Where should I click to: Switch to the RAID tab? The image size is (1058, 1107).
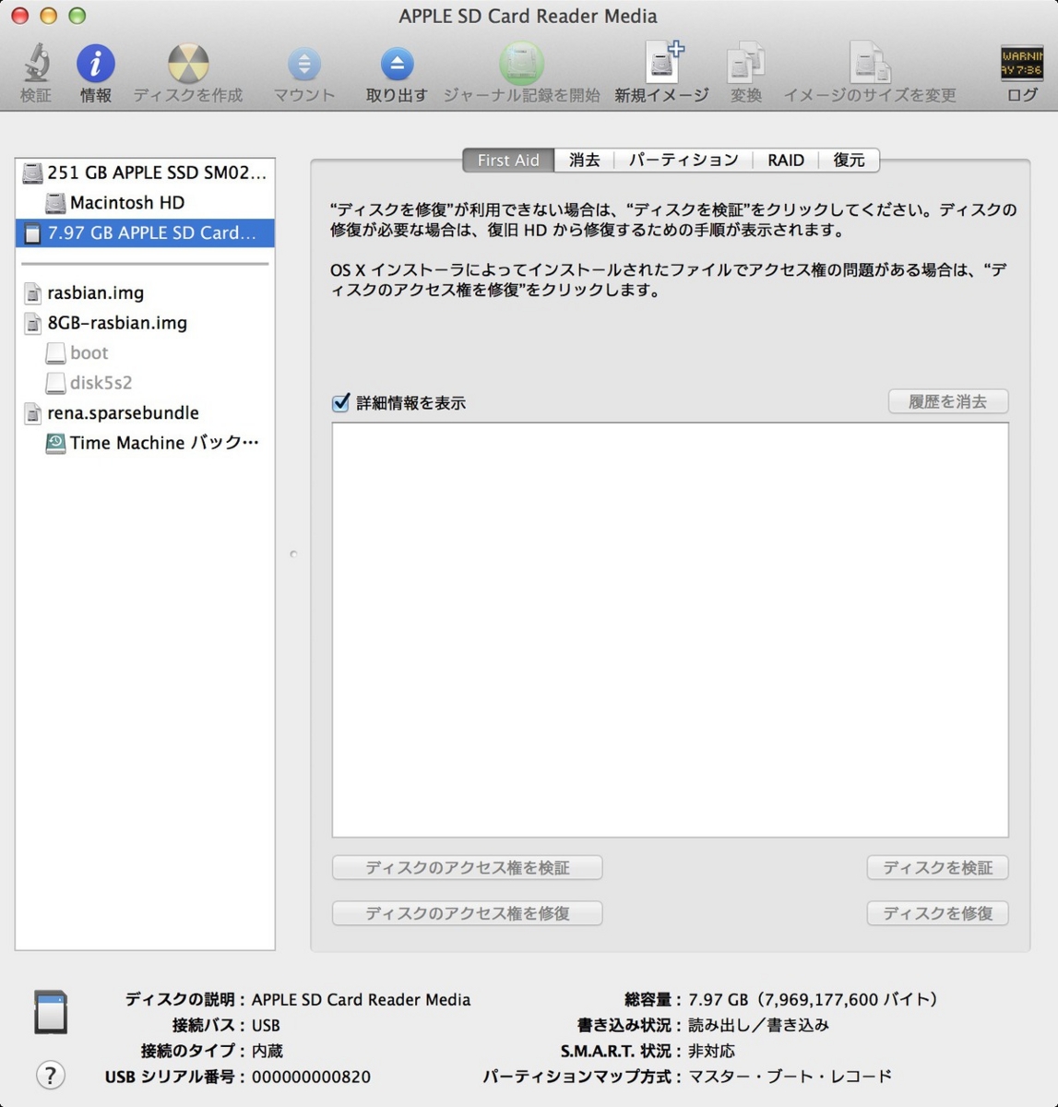[786, 160]
